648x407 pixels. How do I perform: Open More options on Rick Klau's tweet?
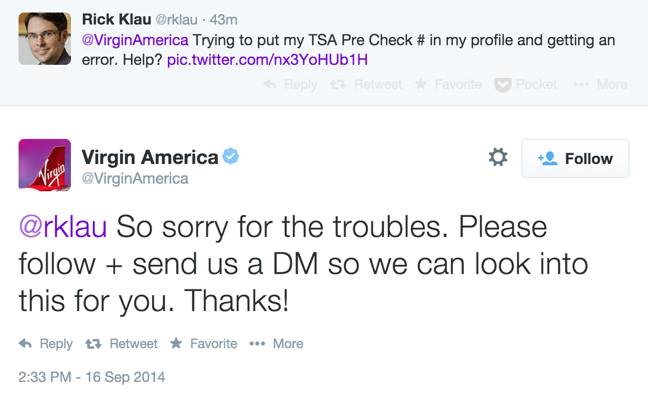tap(599, 84)
